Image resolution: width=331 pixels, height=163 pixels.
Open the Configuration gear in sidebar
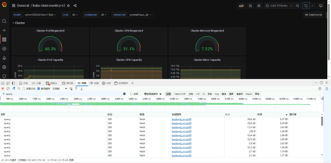click(x=4, y=67)
